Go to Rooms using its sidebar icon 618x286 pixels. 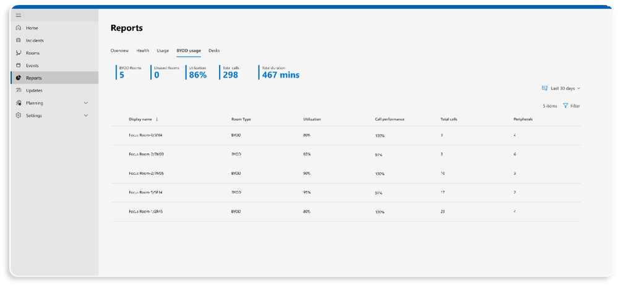pyautogui.click(x=19, y=53)
